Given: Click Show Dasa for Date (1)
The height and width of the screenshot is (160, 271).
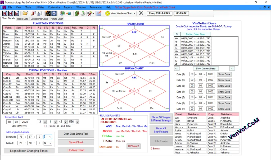Looking at the screenshot, I should click(x=224, y=74).
